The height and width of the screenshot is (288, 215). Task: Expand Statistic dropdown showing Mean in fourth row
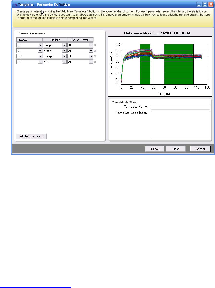(x=64, y=62)
